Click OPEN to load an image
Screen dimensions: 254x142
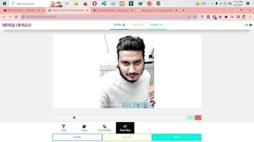click(120, 25)
